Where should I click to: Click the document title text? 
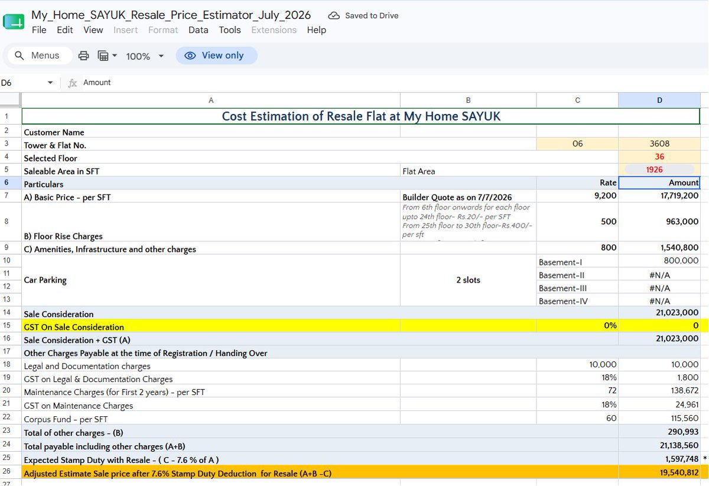coord(171,15)
